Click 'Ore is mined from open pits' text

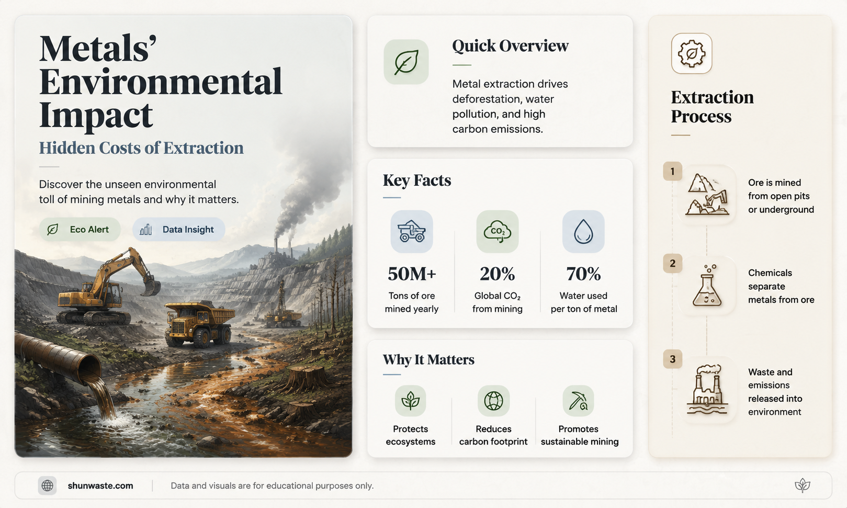tap(781, 196)
